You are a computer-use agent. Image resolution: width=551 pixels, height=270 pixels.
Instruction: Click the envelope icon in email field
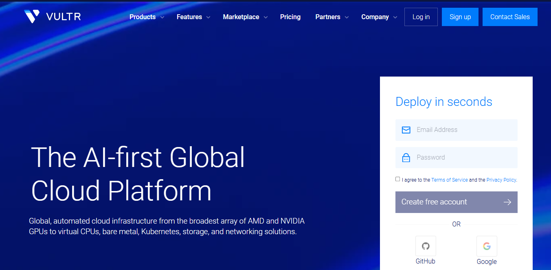pyautogui.click(x=406, y=130)
